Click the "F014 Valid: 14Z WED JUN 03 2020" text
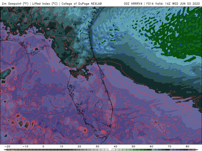The image size is (202, 151). (173, 4)
